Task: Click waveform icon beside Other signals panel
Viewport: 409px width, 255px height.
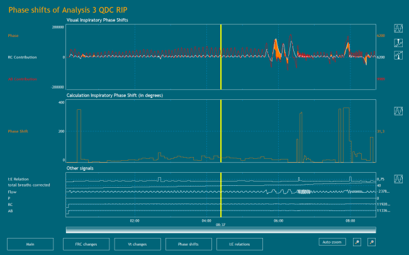Action: (398, 178)
